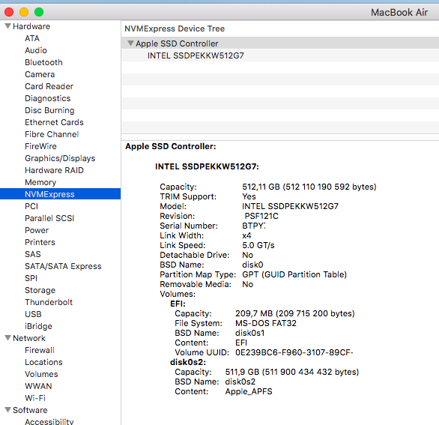Select Diagnostics in the sidebar
The width and height of the screenshot is (439, 425).
coord(48,98)
